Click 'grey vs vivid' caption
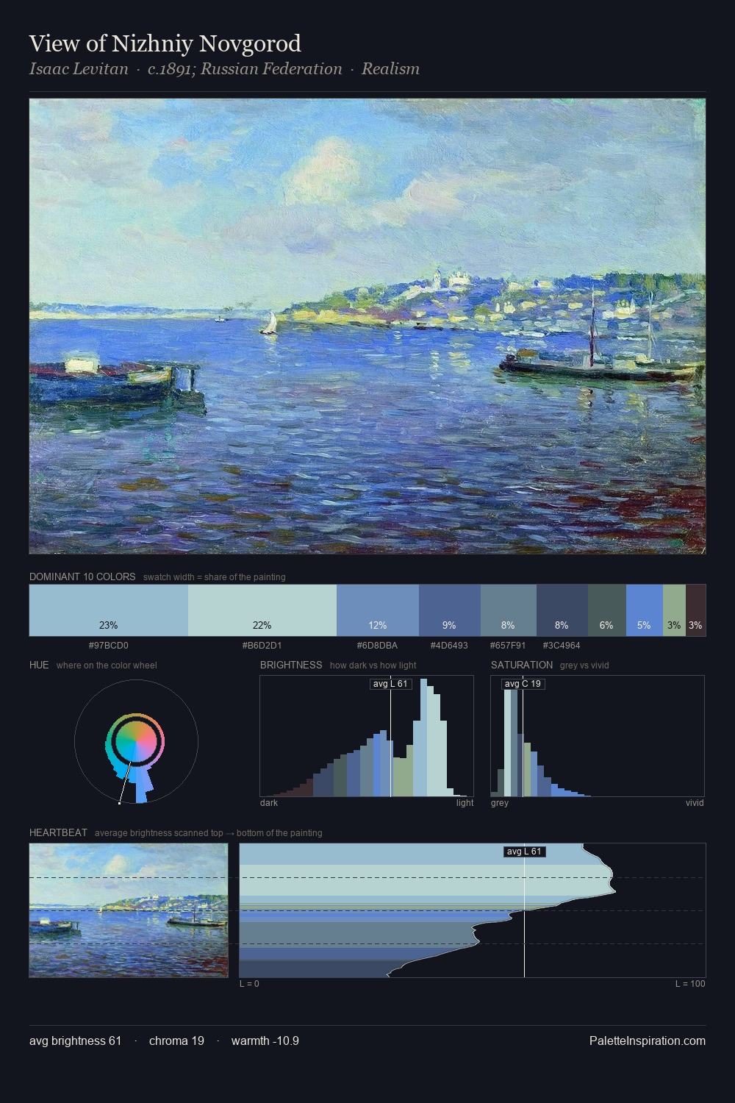This screenshot has width=735, height=1103. tap(584, 665)
